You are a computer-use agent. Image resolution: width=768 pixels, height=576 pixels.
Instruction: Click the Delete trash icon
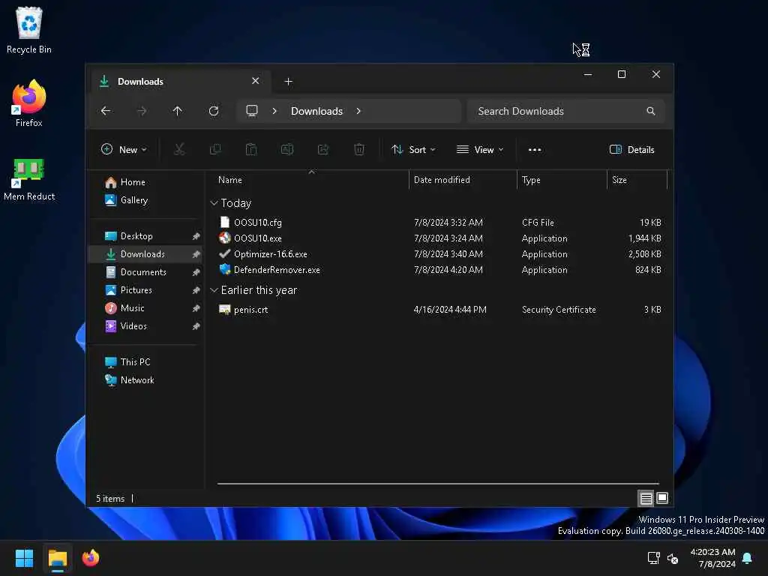pos(359,149)
